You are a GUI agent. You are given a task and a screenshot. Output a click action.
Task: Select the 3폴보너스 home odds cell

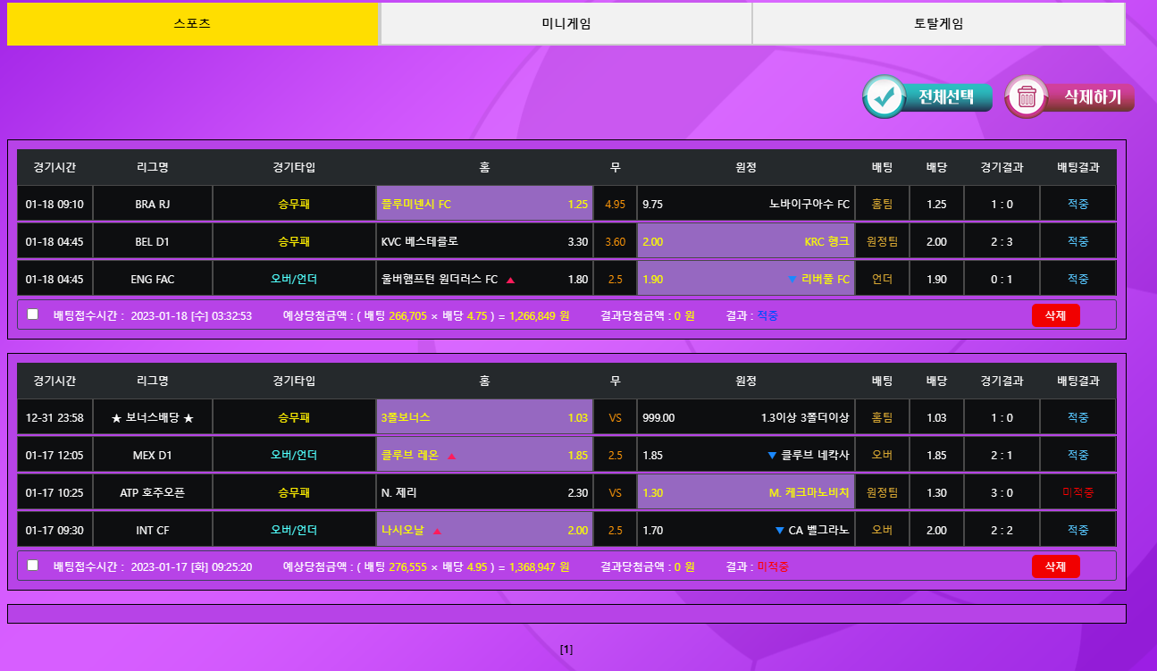484,417
